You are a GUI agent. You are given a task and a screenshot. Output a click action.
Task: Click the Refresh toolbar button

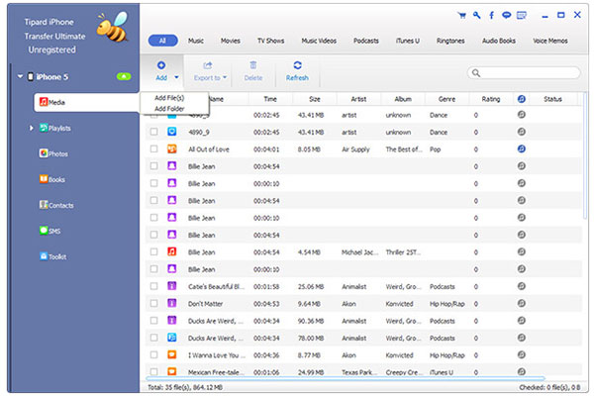[297, 71]
